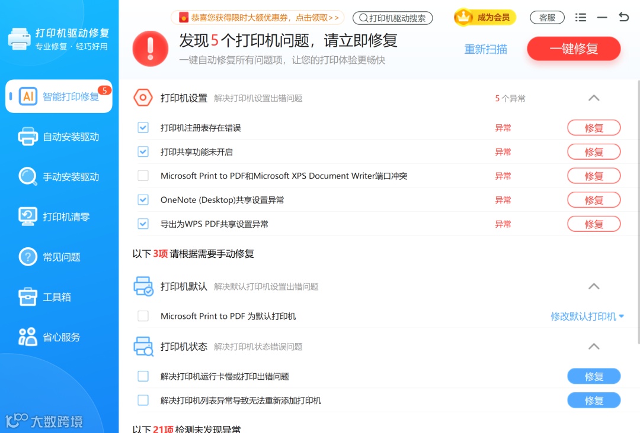Click 修复 for OneNote (Desktop) sharing
Screen dimensions: 640x433
[594, 199]
